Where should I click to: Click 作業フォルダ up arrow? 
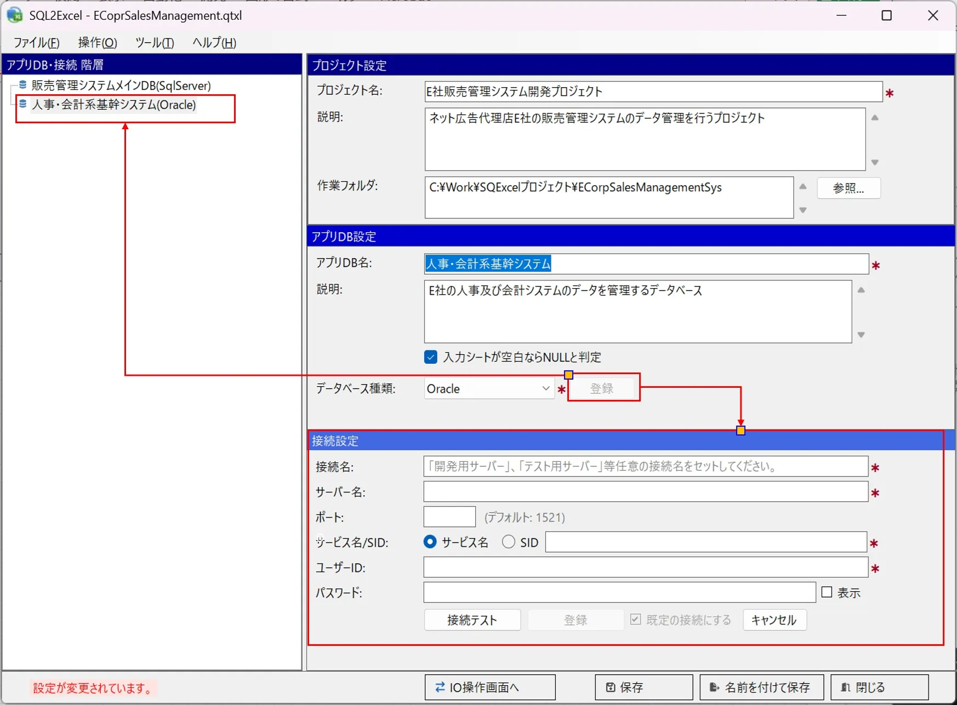[803, 187]
